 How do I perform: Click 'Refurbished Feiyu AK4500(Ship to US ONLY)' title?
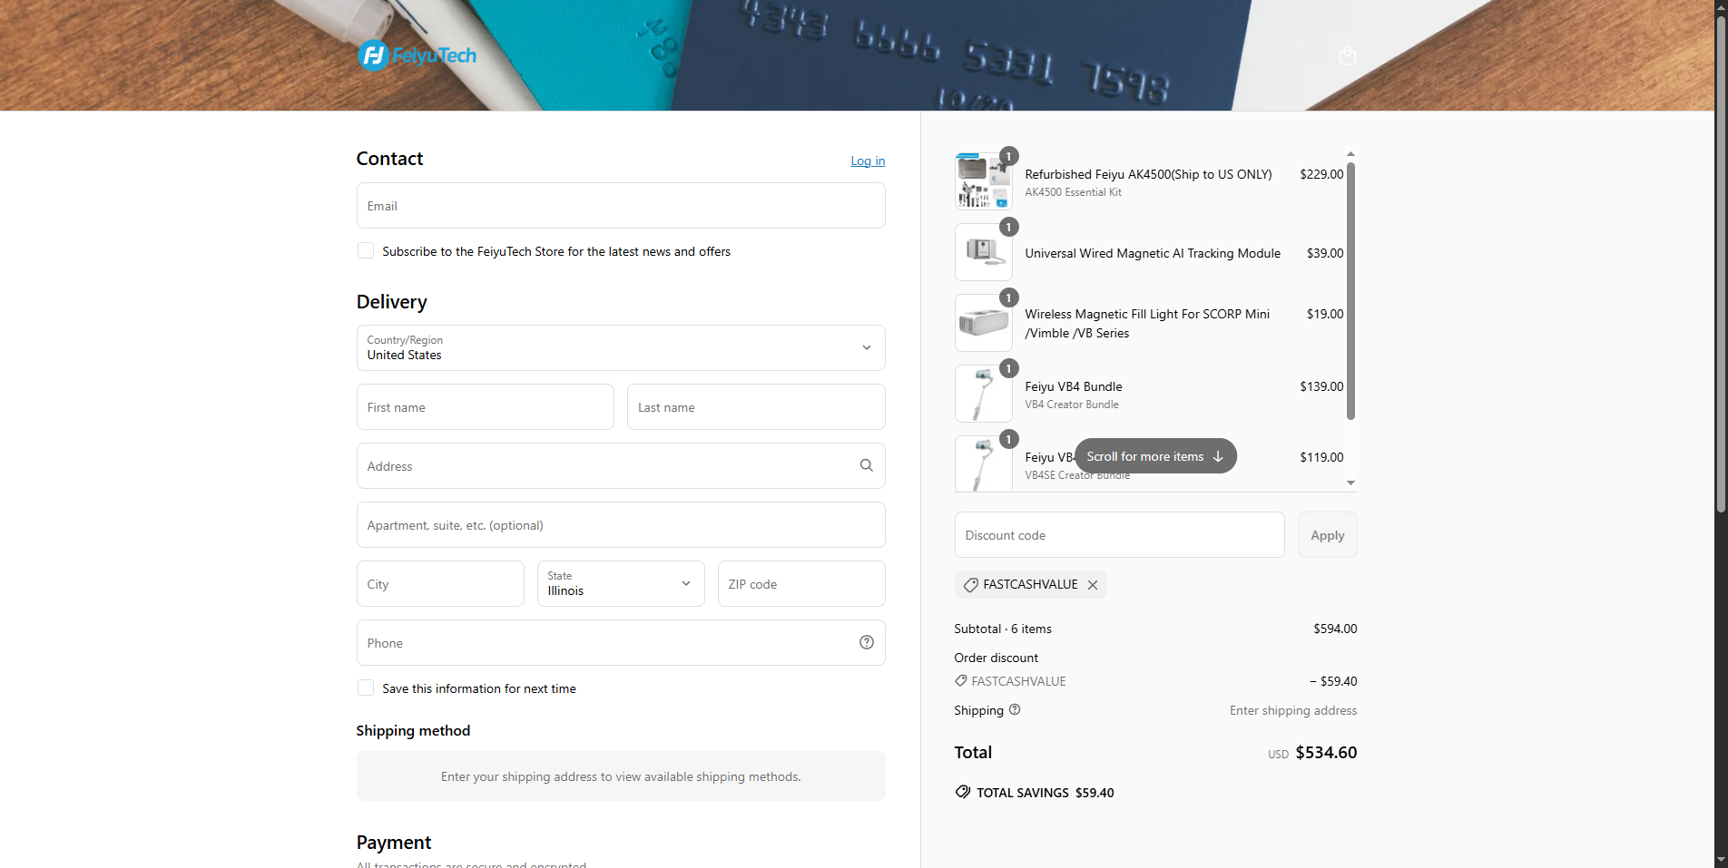[x=1148, y=174]
